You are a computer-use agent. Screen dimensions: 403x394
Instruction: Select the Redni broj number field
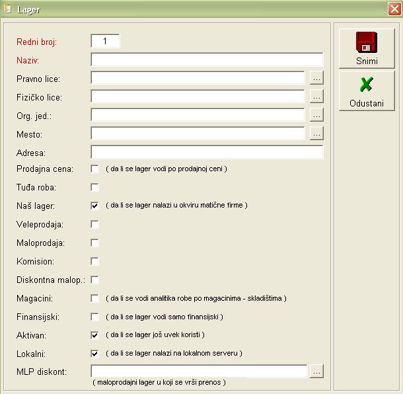click(105, 41)
